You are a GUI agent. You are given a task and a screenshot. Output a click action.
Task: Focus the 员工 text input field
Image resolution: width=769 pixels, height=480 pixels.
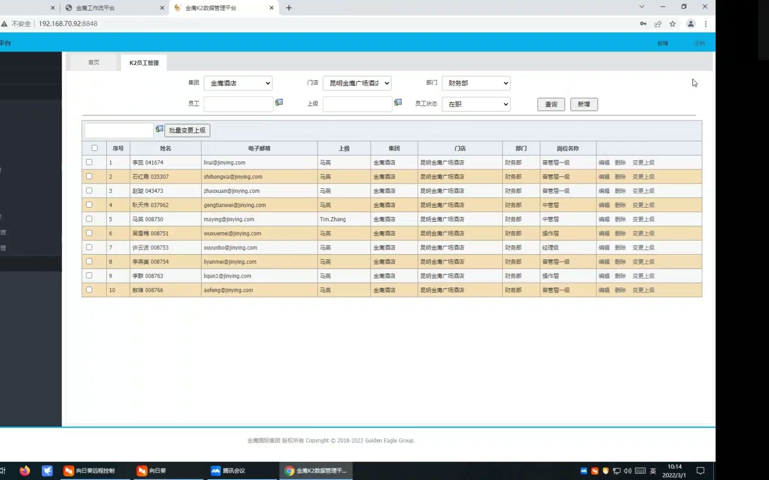(239, 104)
